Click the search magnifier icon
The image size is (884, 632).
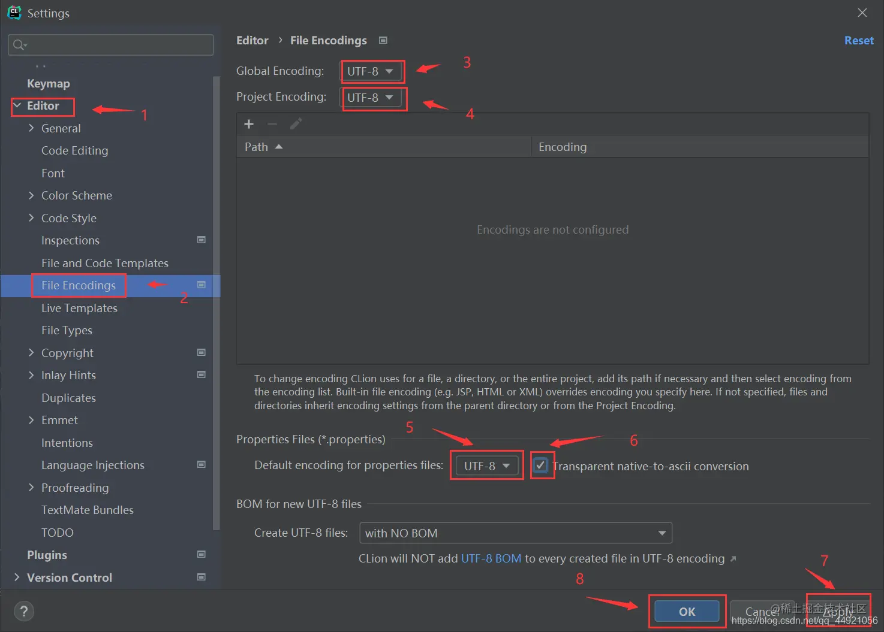(20, 45)
